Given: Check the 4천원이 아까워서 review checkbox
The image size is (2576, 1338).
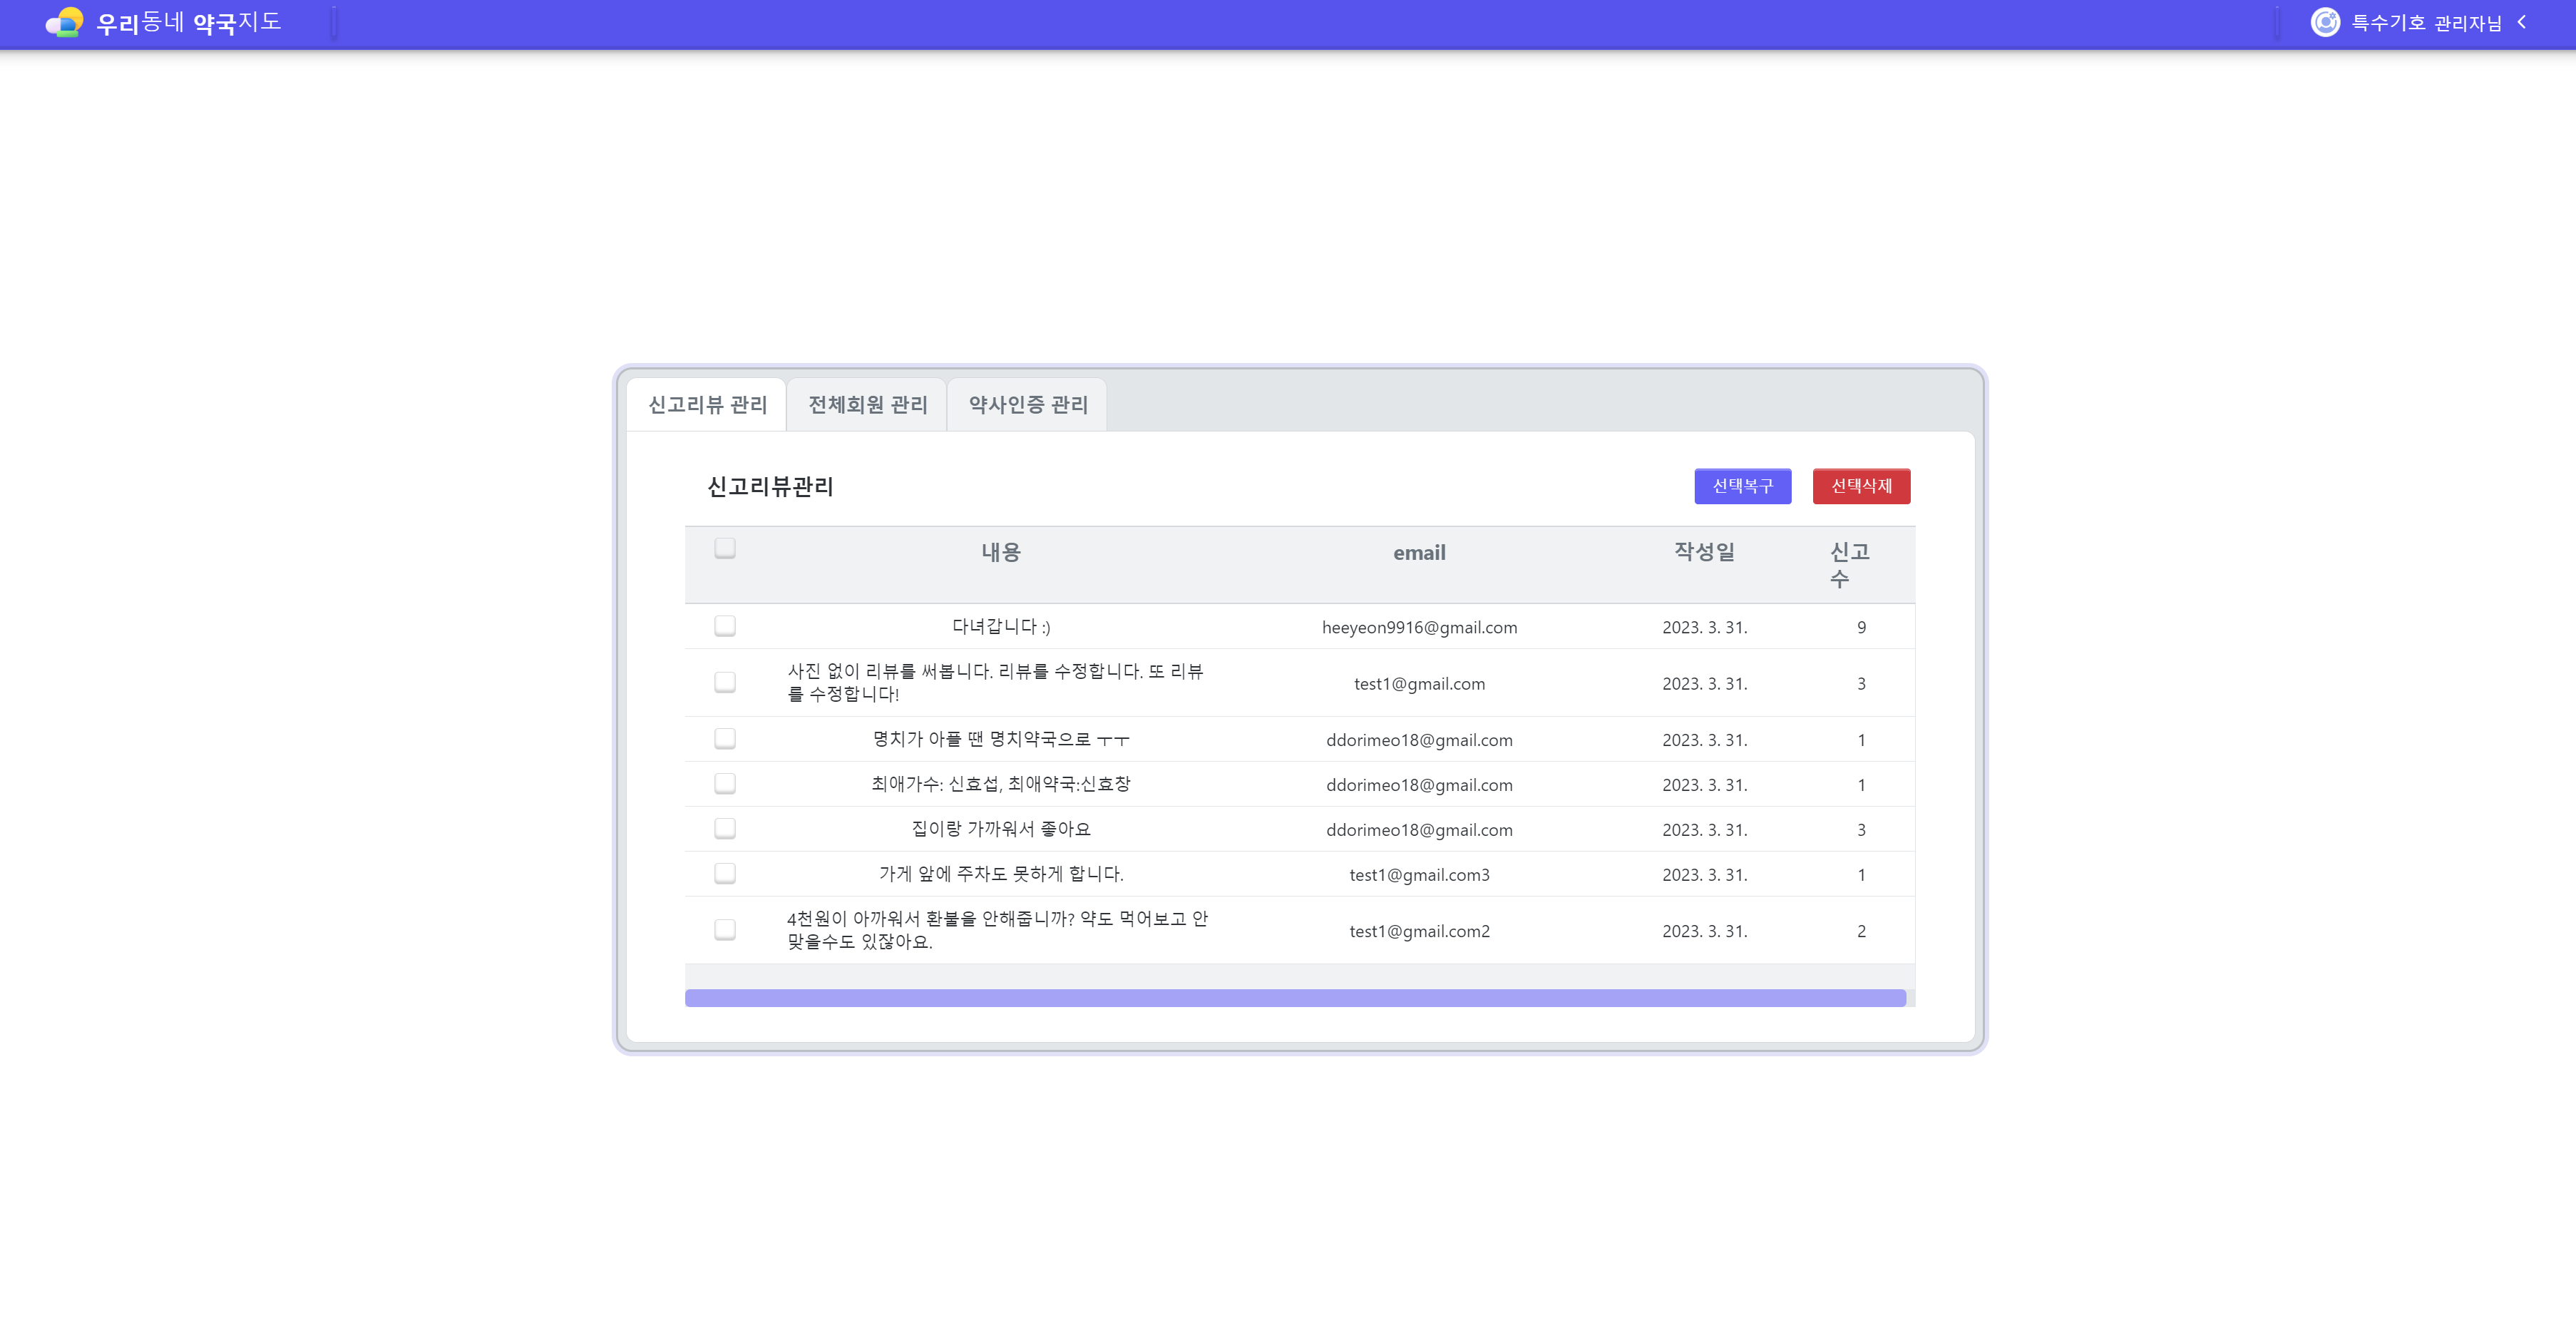Looking at the screenshot, I should point(725,929).
